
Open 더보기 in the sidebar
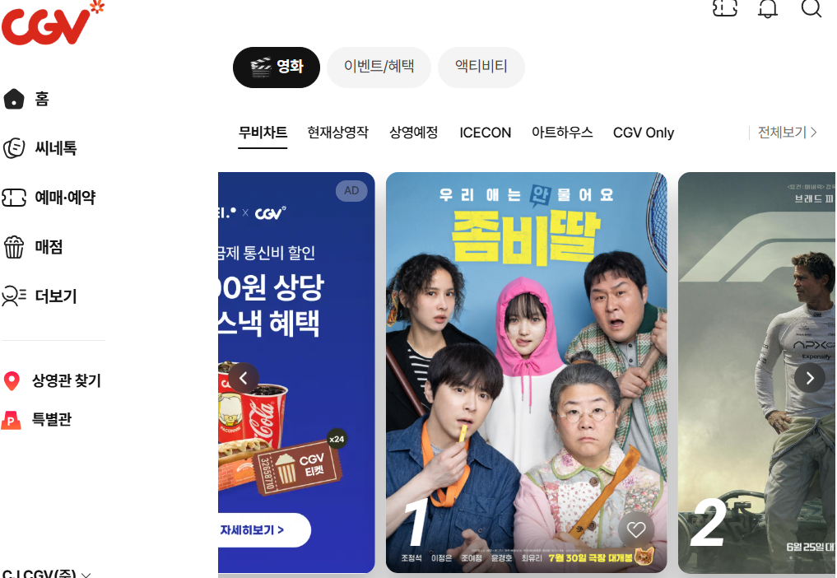point(40,296)
